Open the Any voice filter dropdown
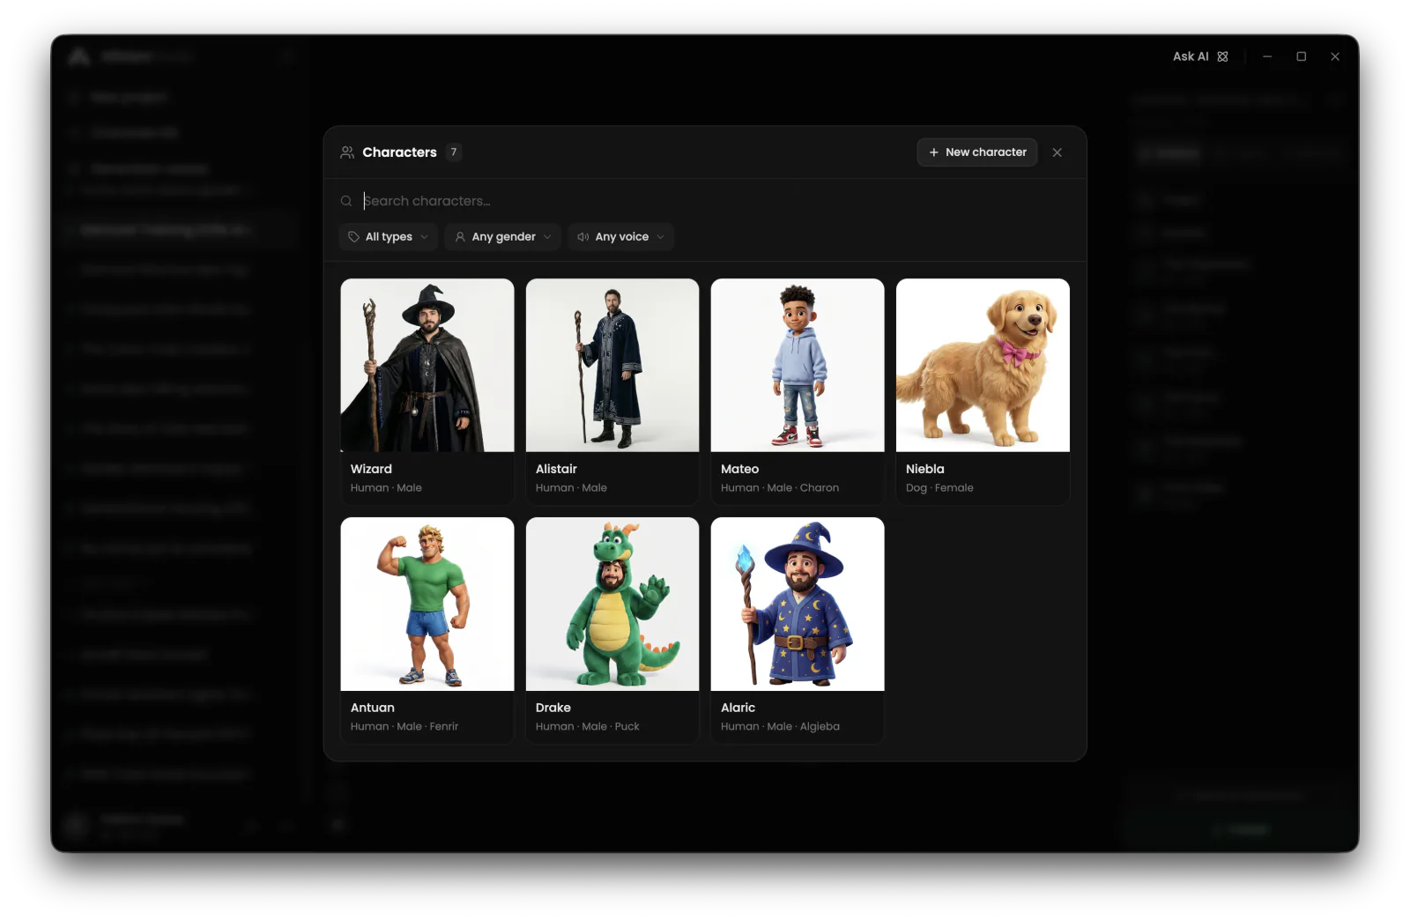Image resolution: width=1410 pixels, height=920 pixels. [620, 237]
